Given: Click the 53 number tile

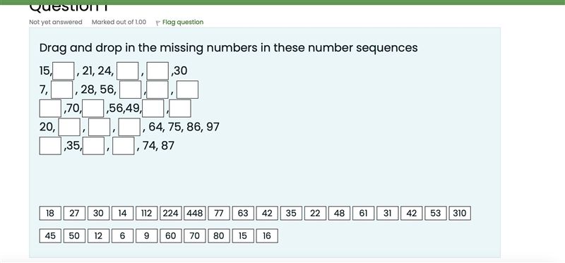Looking at the screenshot, I should coord(436,214).
